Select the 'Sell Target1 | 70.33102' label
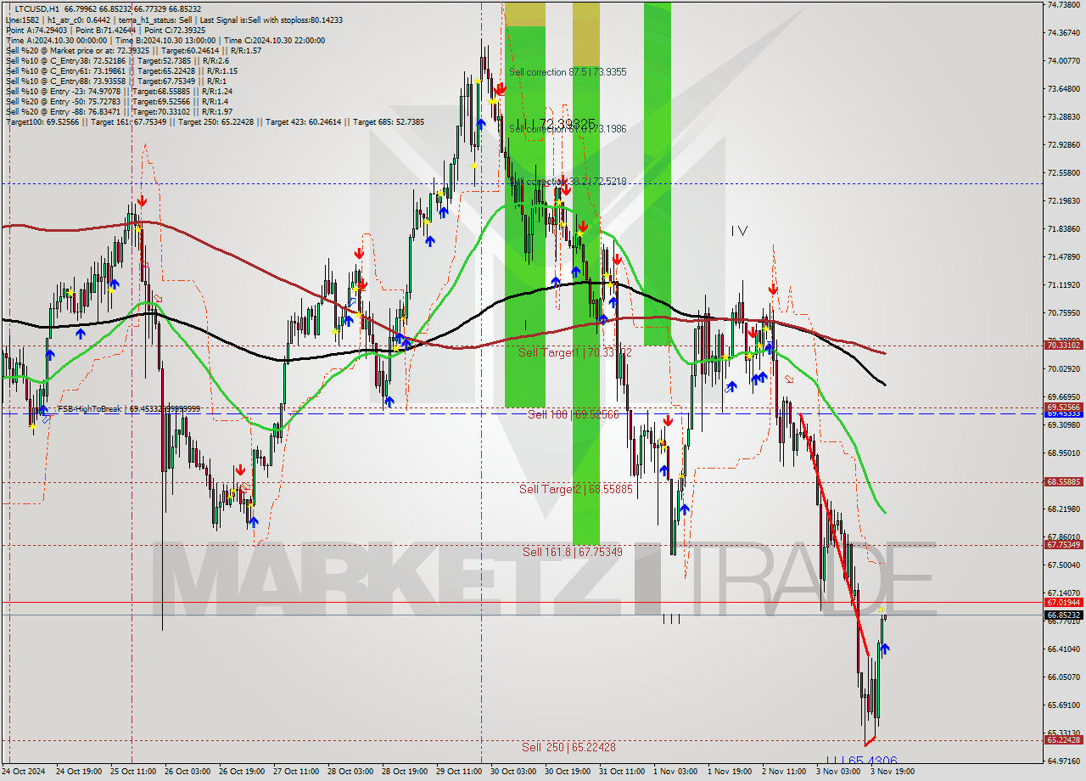 tap(574, 351)
